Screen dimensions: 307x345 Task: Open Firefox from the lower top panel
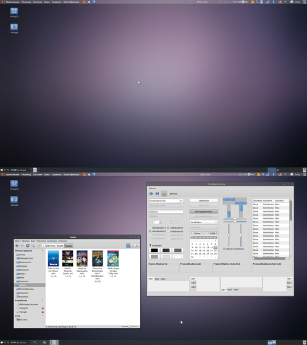coord(84,174)
